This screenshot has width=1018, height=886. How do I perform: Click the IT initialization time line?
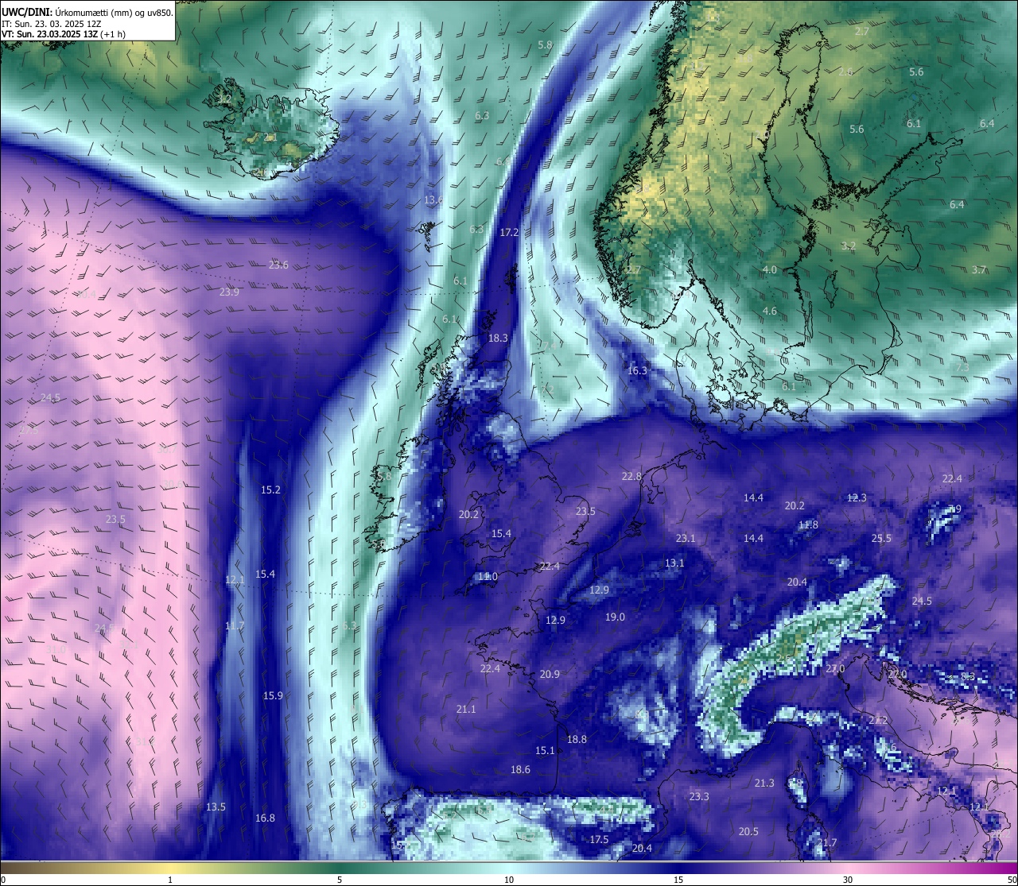[x=52, y=24]
